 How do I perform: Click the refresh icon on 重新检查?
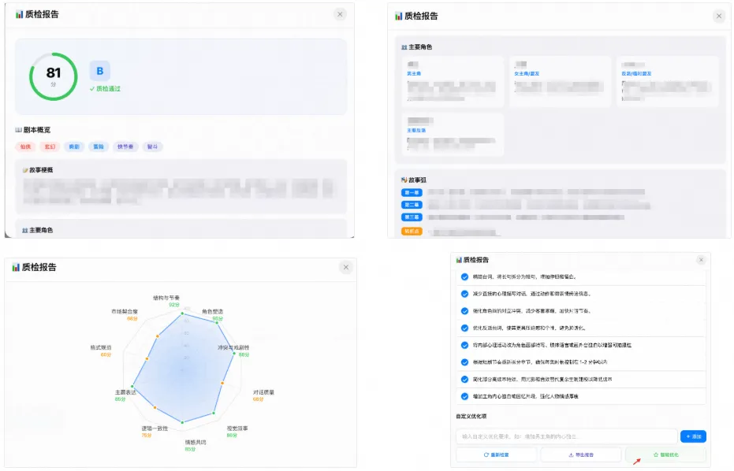coord(486,454)
